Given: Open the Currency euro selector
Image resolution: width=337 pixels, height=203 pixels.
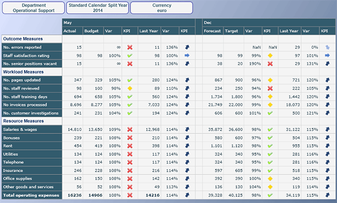Looking at the screenshot, I should click(162, 8).
